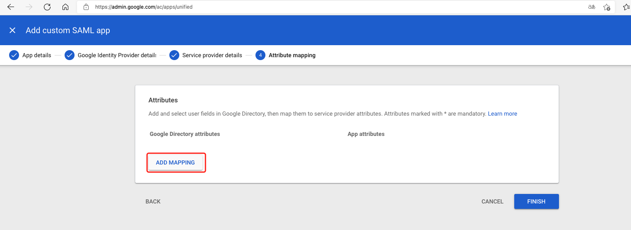Viewport: 631px width, 230px height.
Task: Go back with the browser back arrow
Action: [x=11, y=7]
